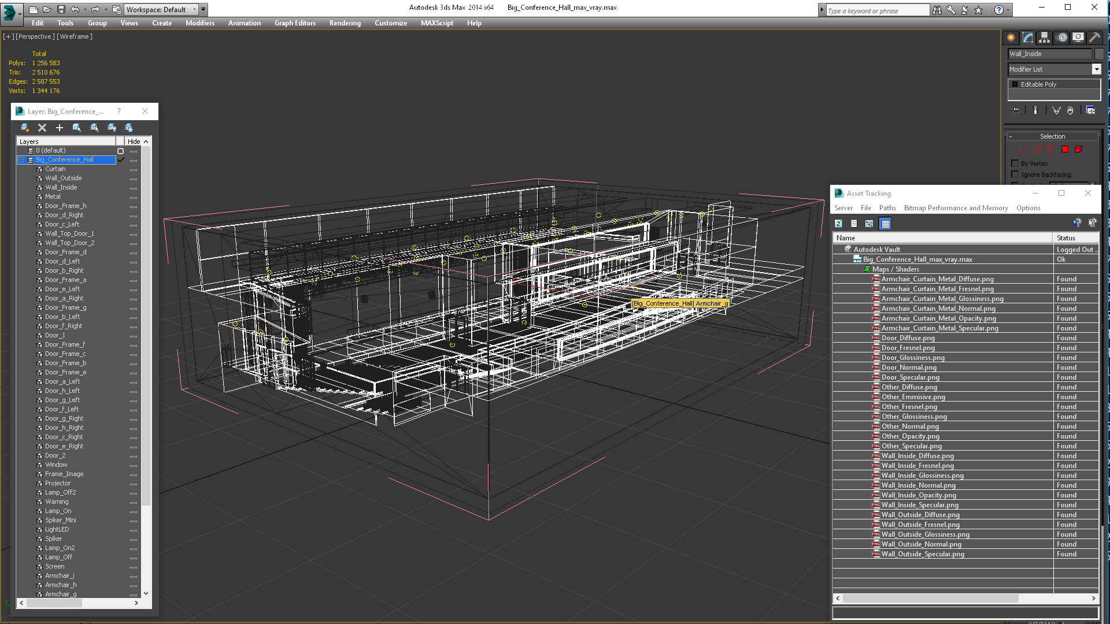This screenshot has width=1110, height=624.
Task: Expand the search field arrow in title bar
Action: [822, 10]
